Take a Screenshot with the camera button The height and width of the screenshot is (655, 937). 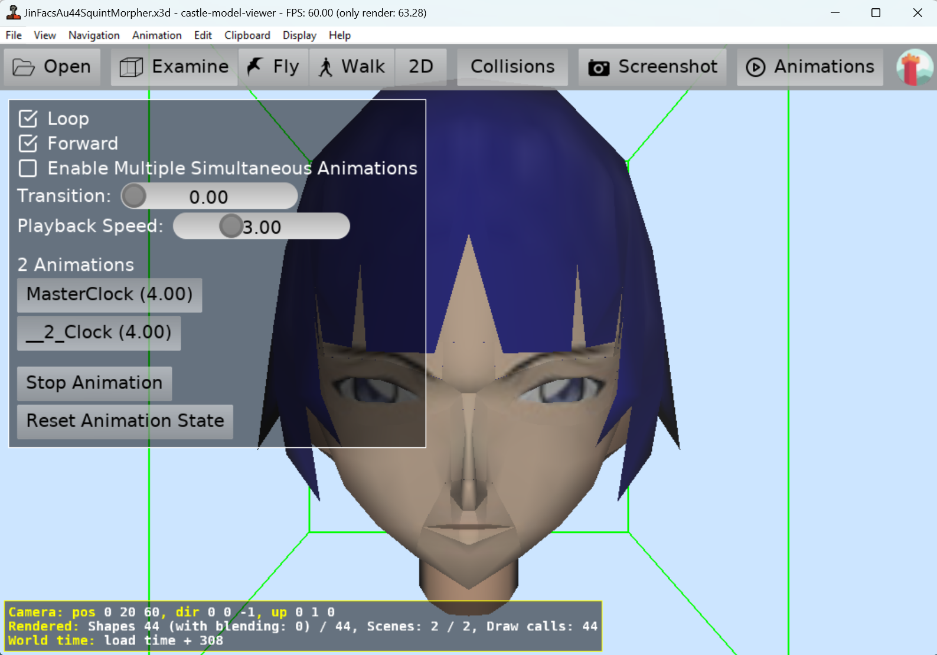598,67
